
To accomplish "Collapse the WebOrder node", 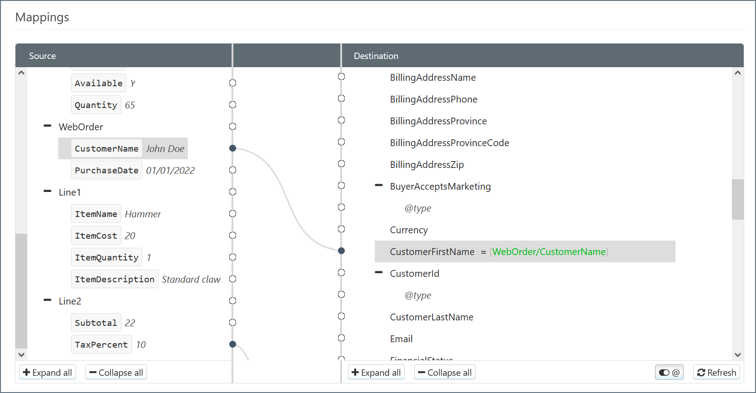I will click(47, 126).
